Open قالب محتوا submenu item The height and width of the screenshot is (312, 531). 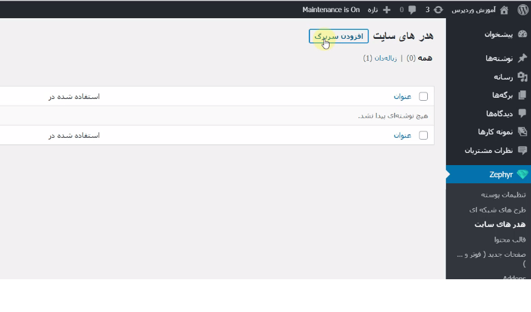pyautogui.click(x=510, y=240)
